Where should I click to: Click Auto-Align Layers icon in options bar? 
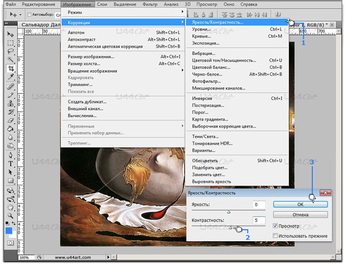point(278,14)
